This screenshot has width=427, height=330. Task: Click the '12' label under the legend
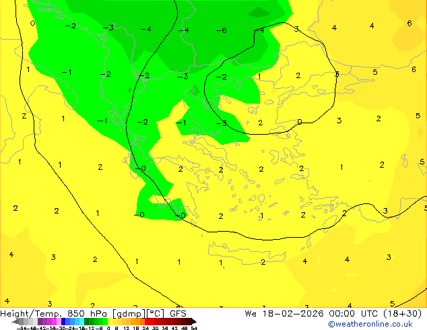click(127, 329)
